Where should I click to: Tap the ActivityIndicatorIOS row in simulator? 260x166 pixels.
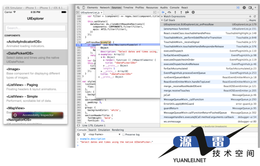tap(35, 44)
